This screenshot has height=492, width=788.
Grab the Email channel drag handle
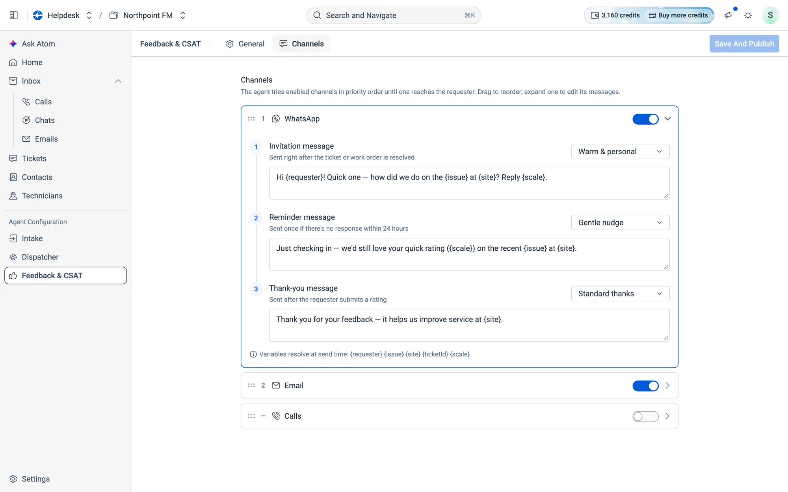point(251,386)
